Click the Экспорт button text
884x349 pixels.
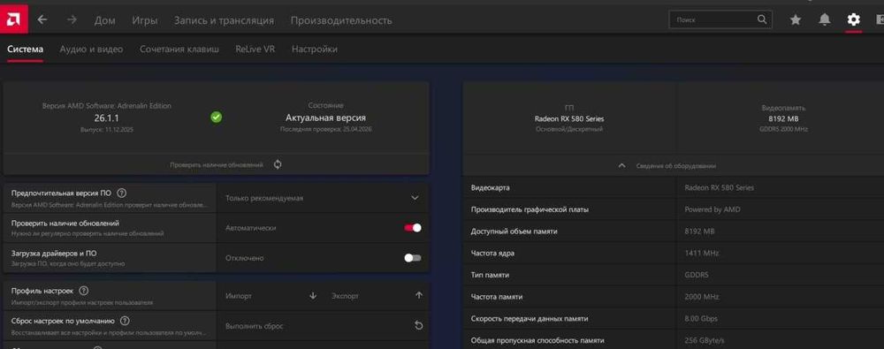(345, 295)
